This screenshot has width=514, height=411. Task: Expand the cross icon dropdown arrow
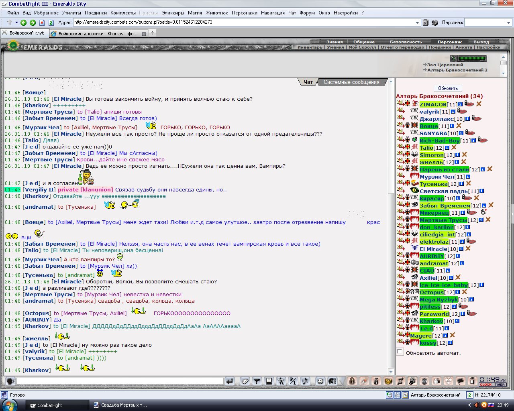tap(16, 22)
